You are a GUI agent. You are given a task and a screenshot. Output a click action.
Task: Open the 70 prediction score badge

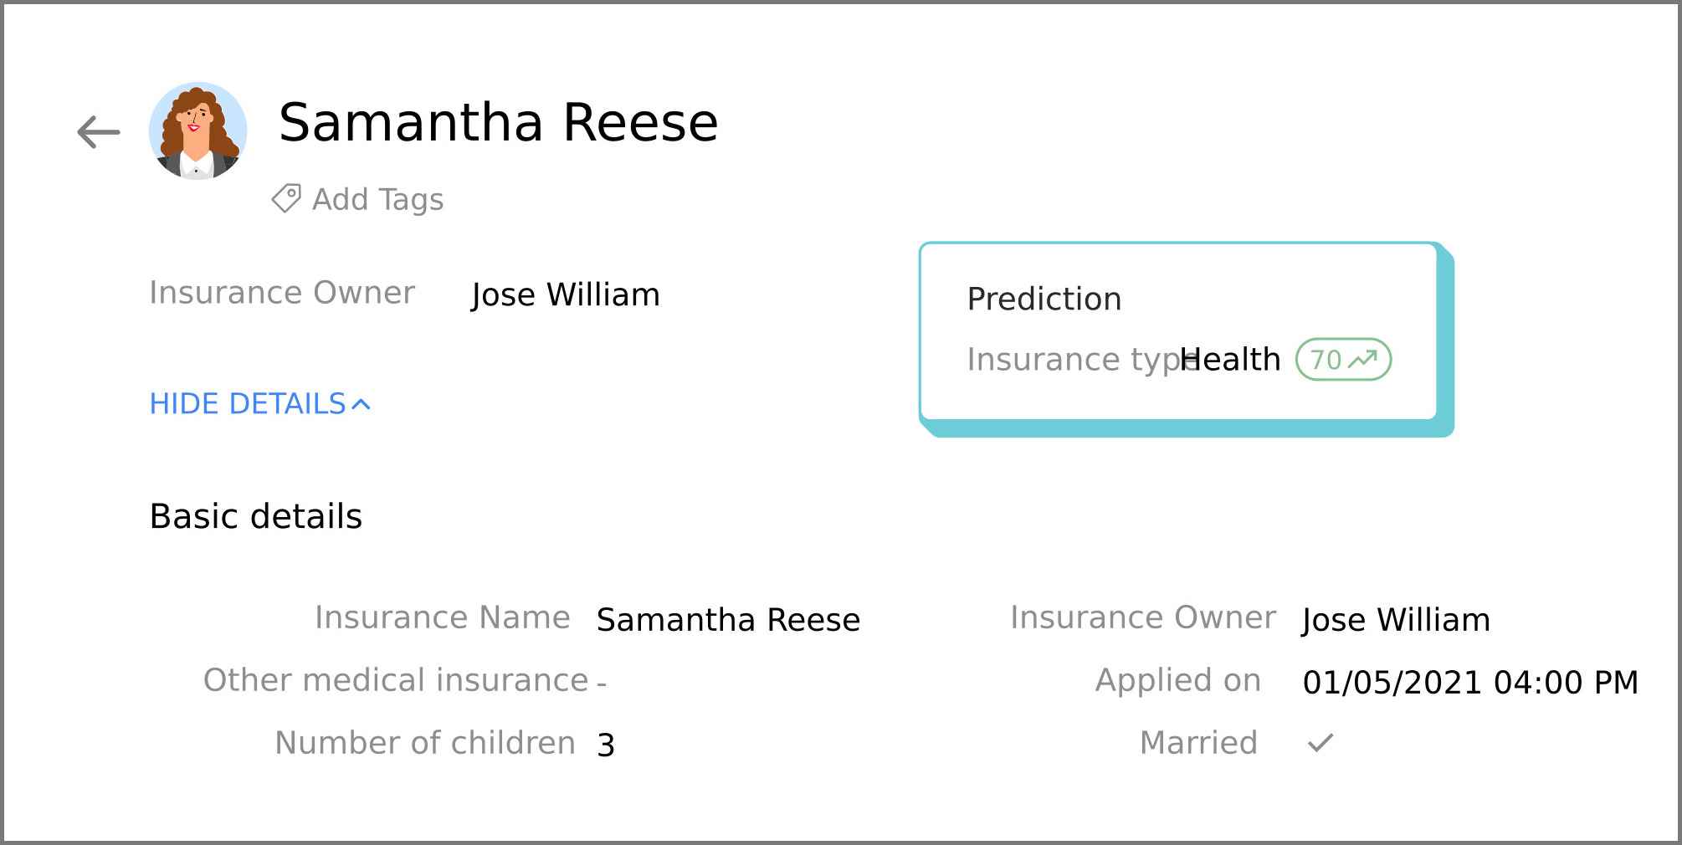(1343, 359)
